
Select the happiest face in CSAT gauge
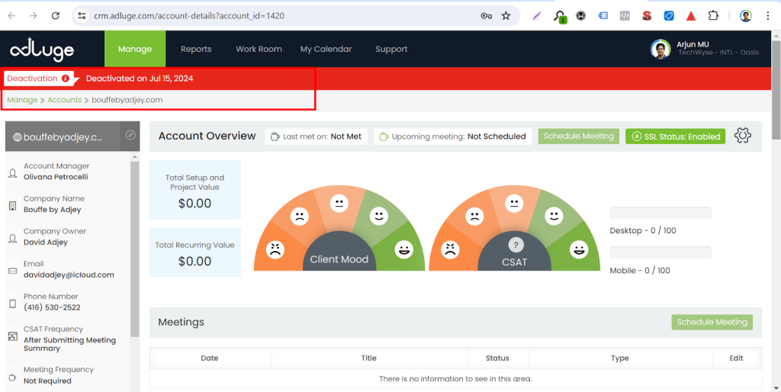pyautogui.click(x=580, y=249)
